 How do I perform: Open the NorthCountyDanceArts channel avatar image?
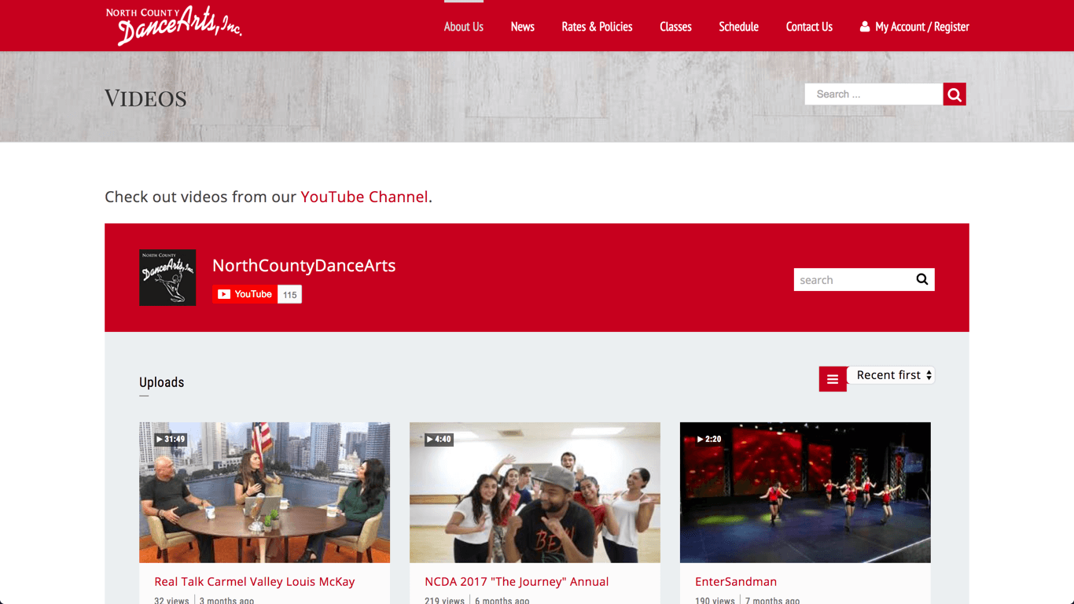tap(167, 278)
